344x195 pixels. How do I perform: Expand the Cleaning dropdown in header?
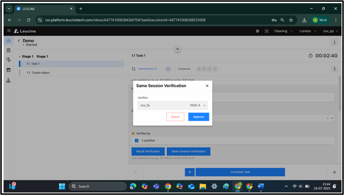(x=283, y=31)
